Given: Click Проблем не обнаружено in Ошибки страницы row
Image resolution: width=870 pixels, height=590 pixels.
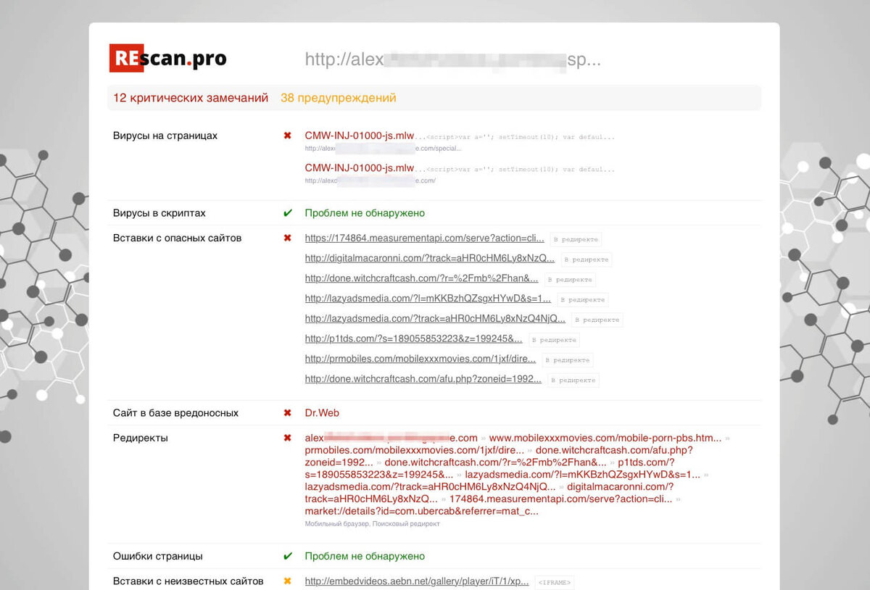Looking at the screenshot, I should tap(365, 556).
